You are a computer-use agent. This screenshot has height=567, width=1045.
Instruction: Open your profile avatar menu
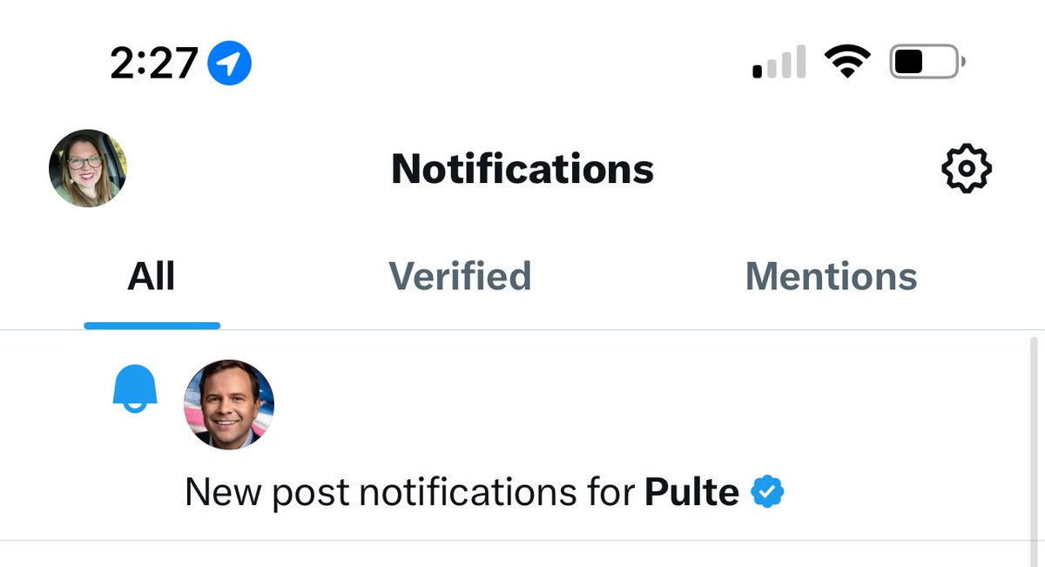click(x=88, y=168)
